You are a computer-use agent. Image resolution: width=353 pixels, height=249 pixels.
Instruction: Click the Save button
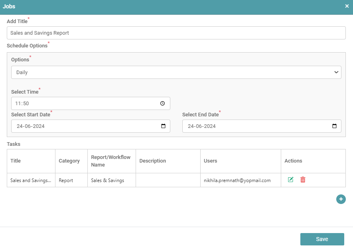click(322, 239)
